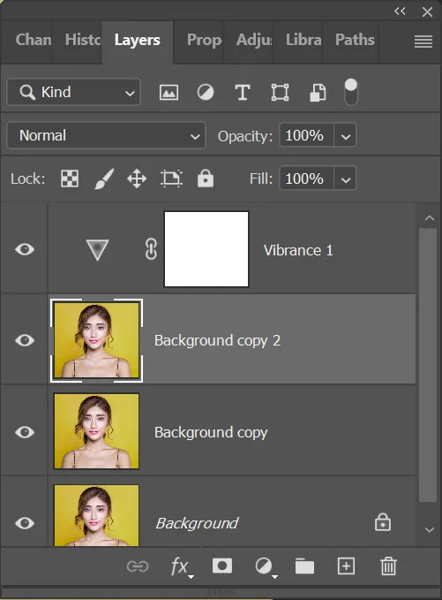The image size is (442, 600).
Task: Open the Opacity slider dropdown arrow
Action: tap(345, 135)
